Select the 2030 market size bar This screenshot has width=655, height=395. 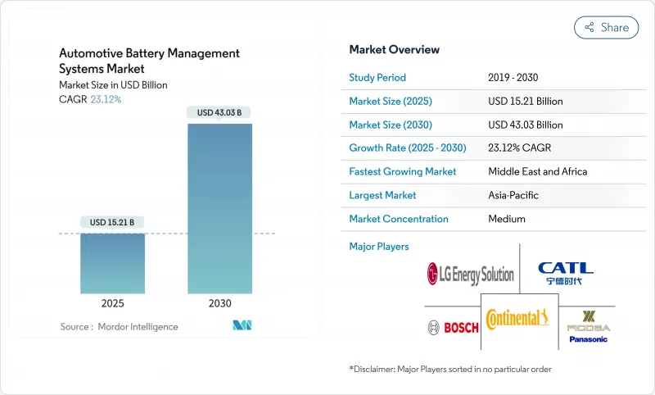coord(219,208)
